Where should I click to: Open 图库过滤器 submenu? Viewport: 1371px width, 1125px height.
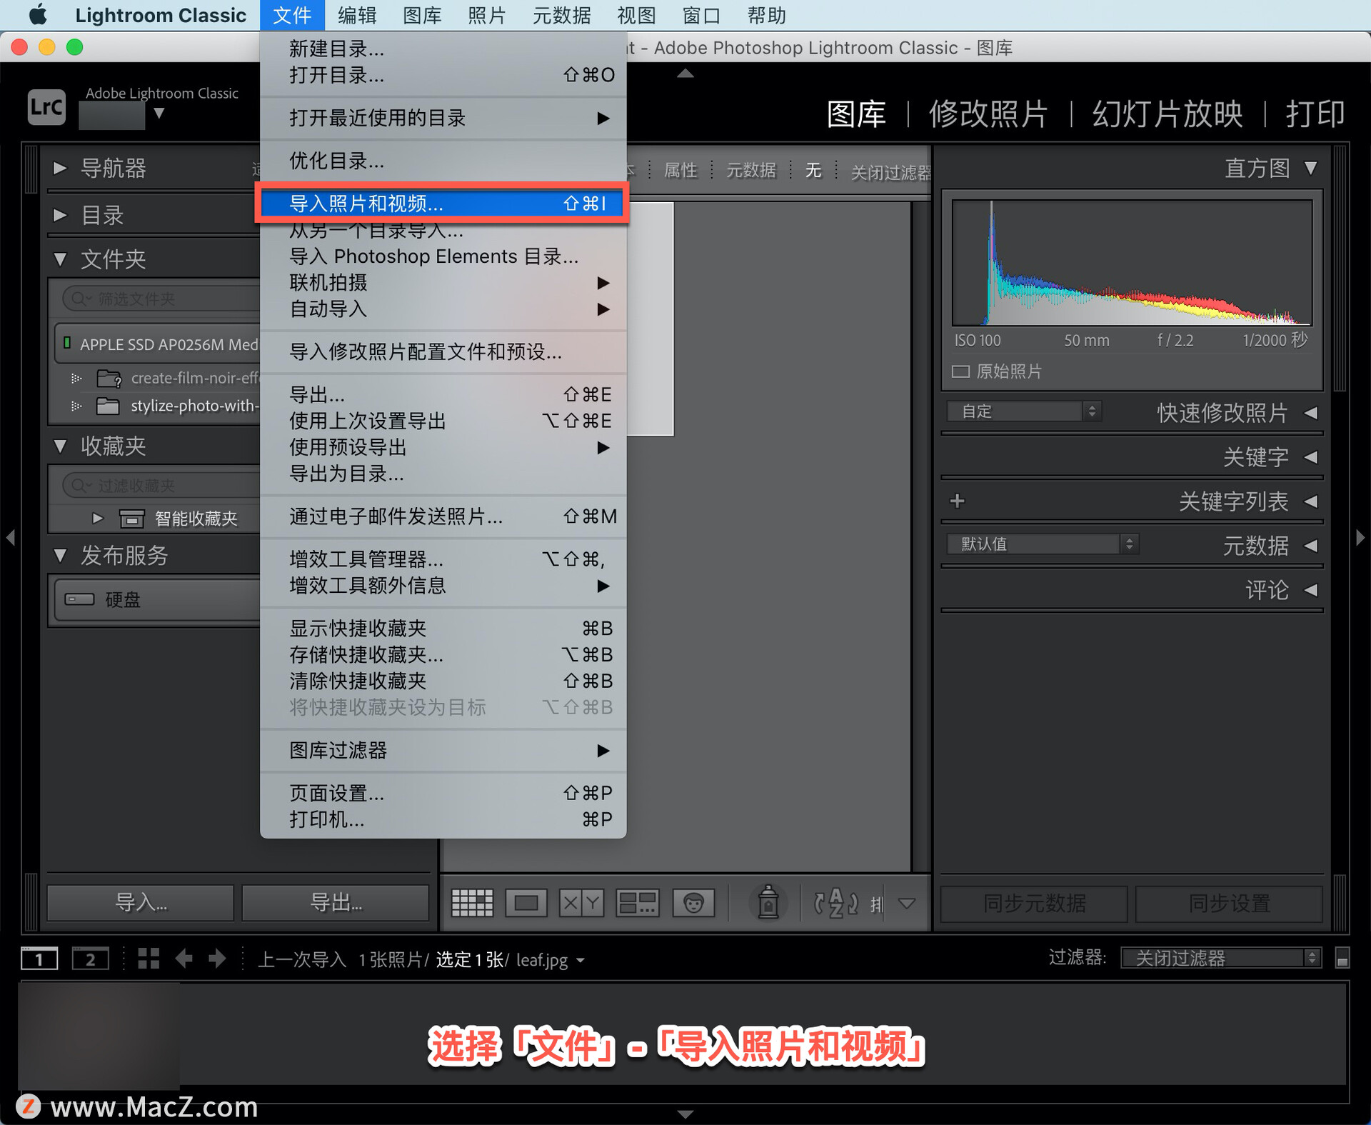[x=443, y=750]
